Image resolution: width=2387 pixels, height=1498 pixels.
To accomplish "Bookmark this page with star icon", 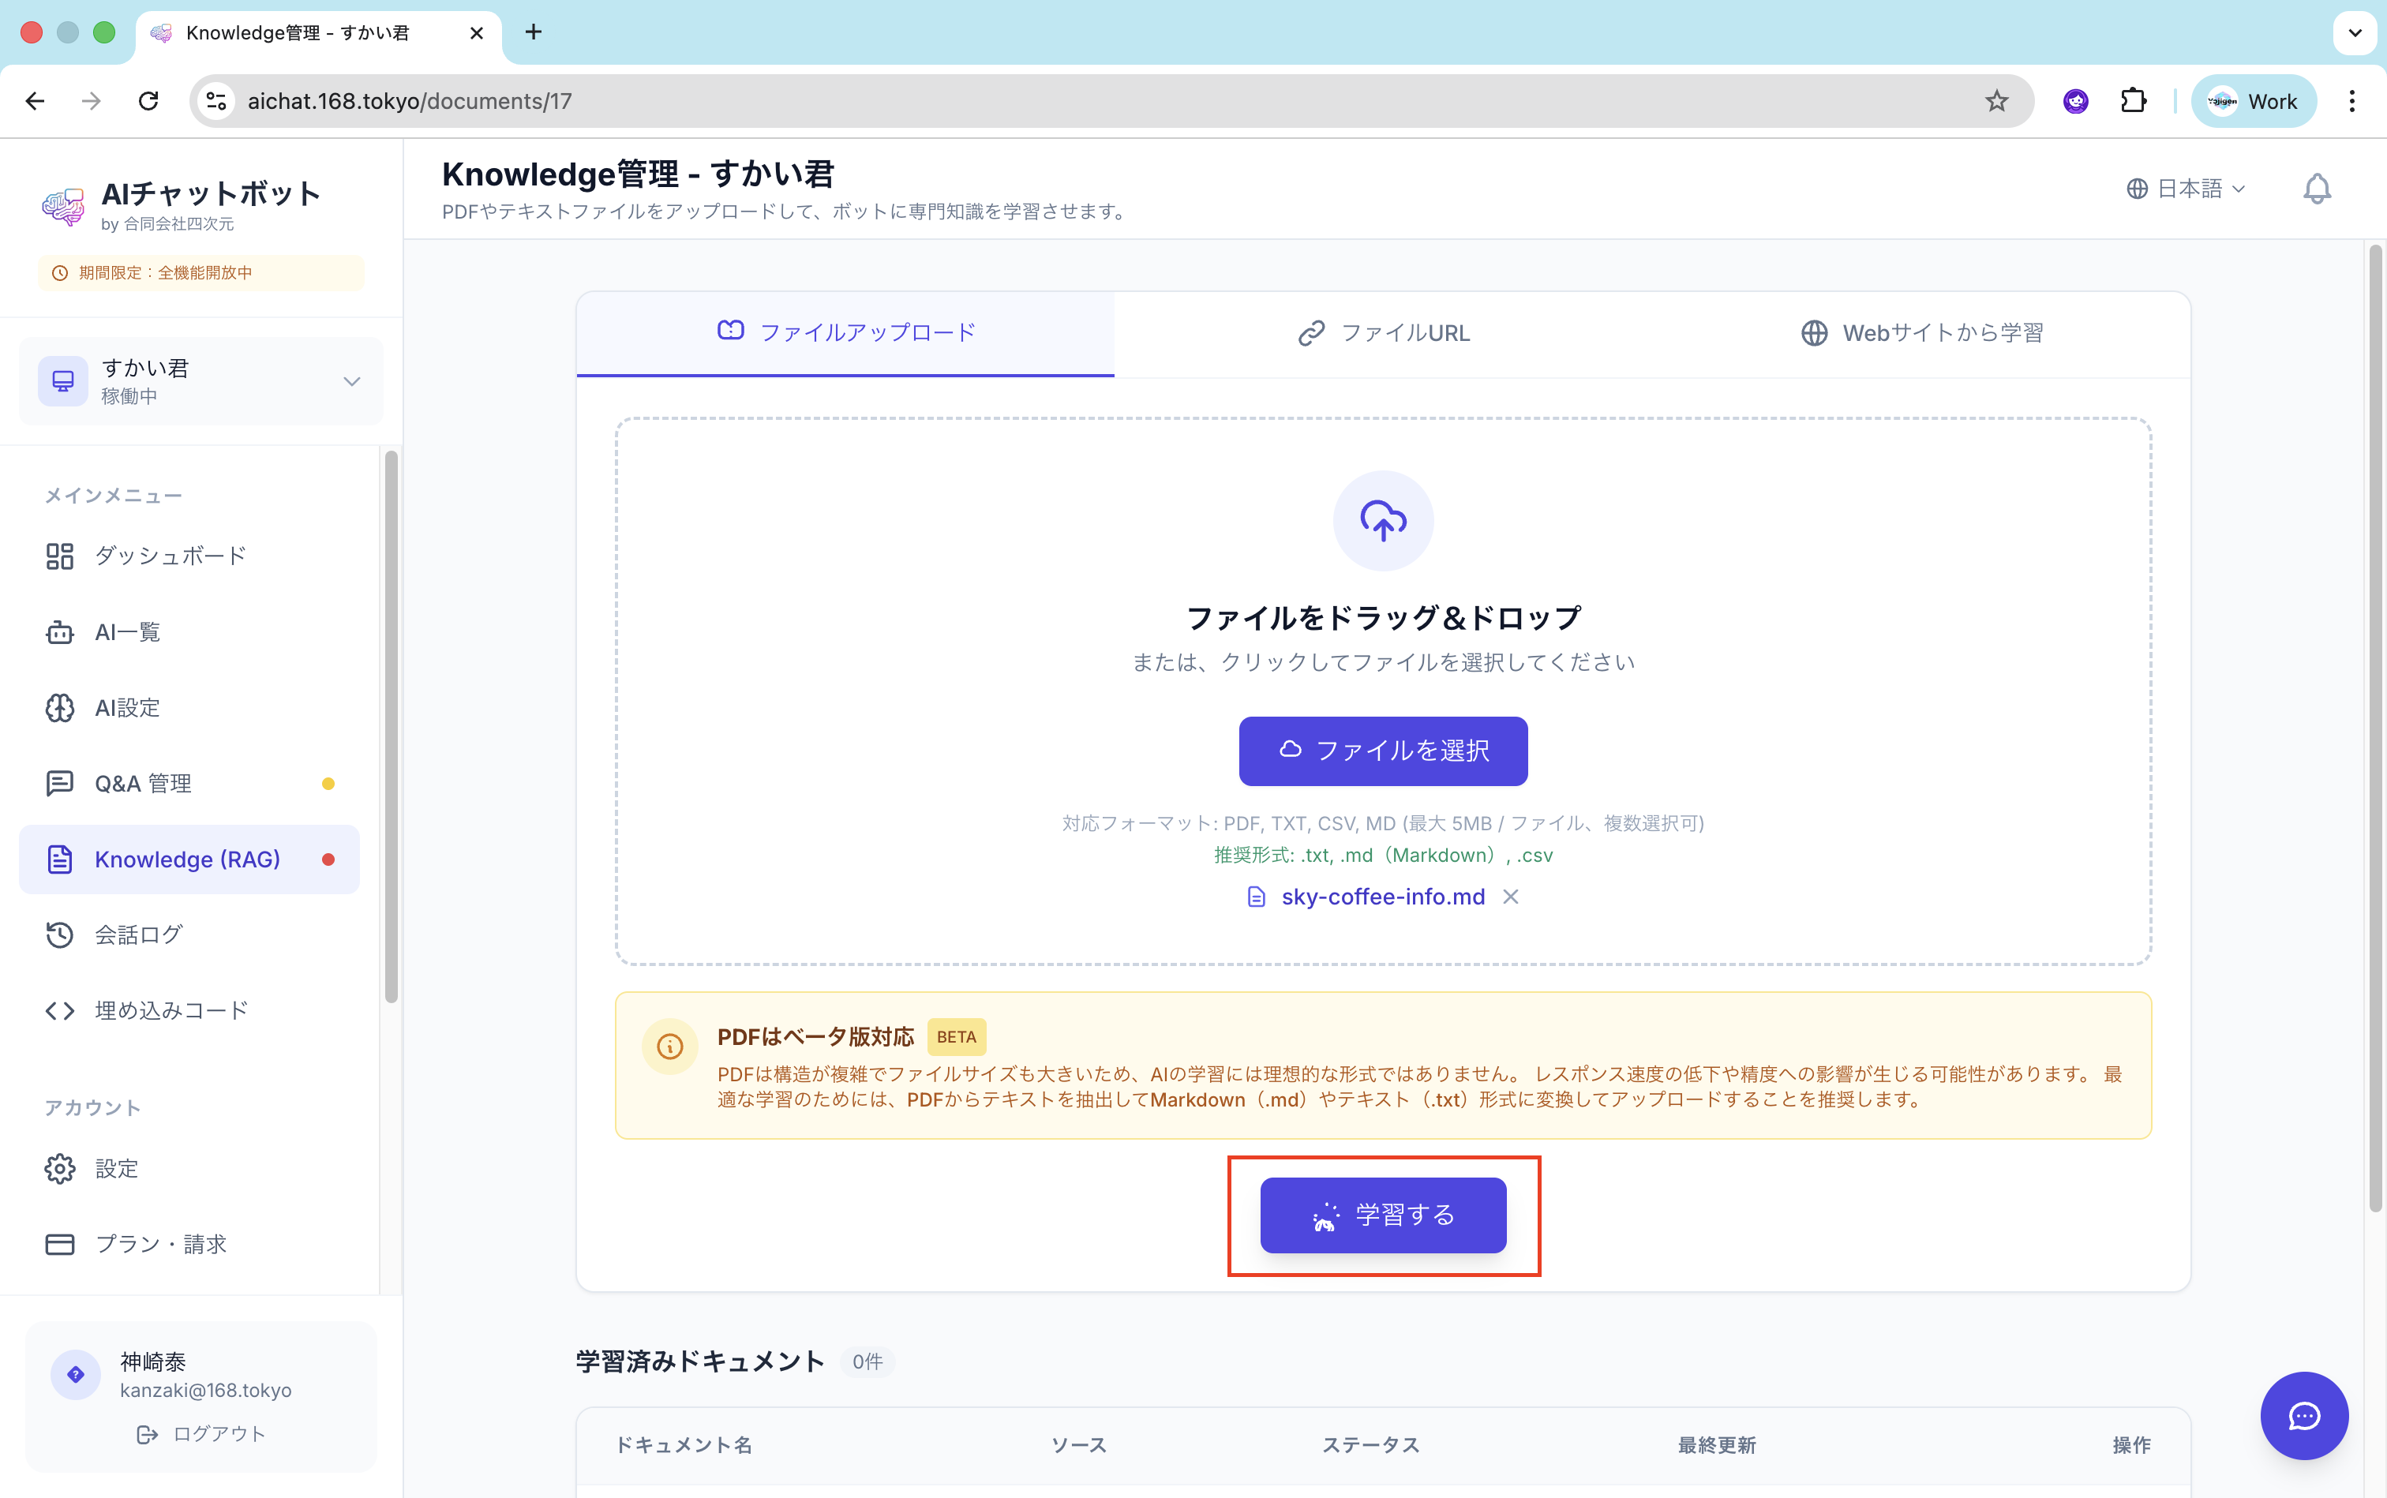I will point(1995,101).
